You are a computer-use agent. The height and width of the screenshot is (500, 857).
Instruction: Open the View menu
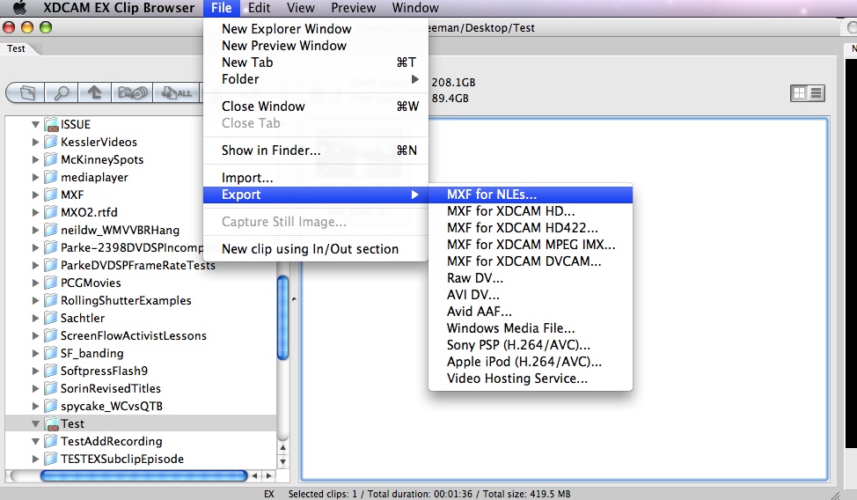coord(301,8)
